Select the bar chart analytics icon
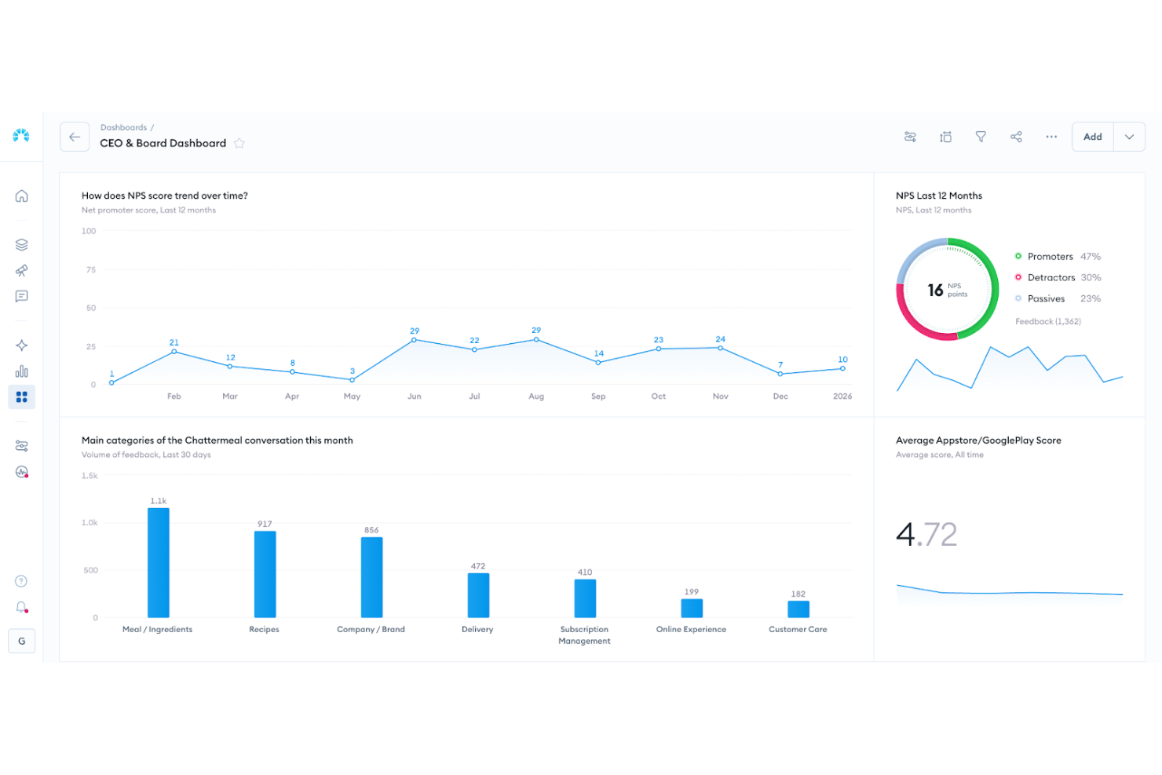The width and height of the screenshot is (1162, 775). (x=21, y=371)
